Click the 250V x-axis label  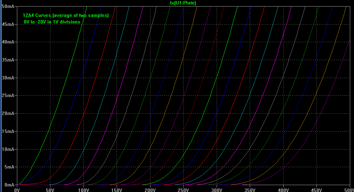tap(183, 190)
